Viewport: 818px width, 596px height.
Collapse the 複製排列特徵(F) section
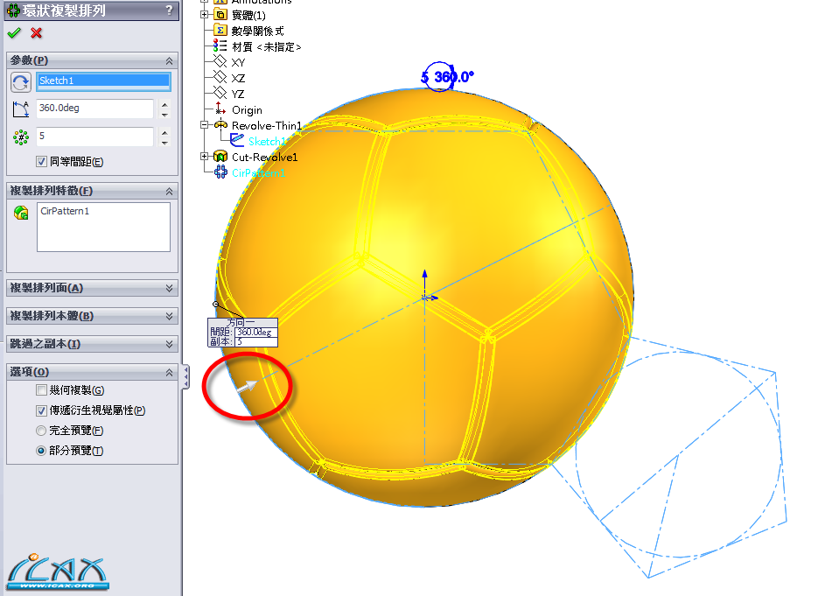[169, 192]
